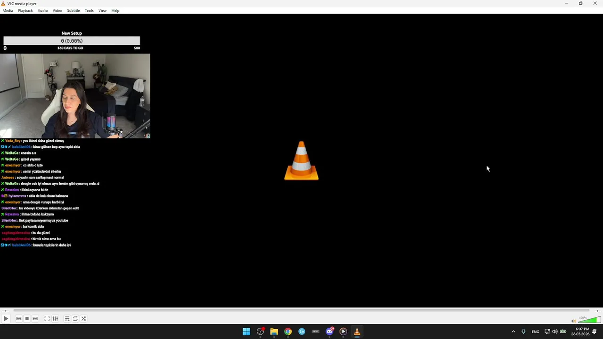Image resolution: width=603 pixels, height=339 pixels.
Task: Minimize the VLC window
Action: 566,3
